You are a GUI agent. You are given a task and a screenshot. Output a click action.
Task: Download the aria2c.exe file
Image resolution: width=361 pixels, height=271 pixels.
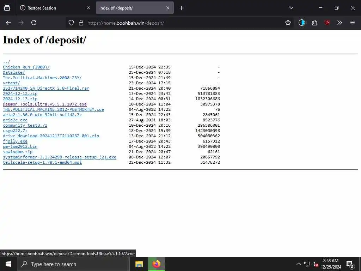tap(15, 120)
